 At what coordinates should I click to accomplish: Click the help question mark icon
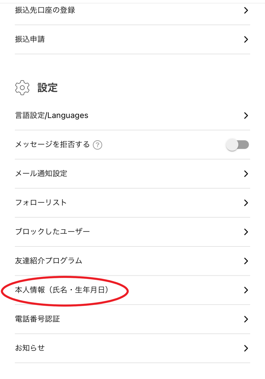[98, 145]
